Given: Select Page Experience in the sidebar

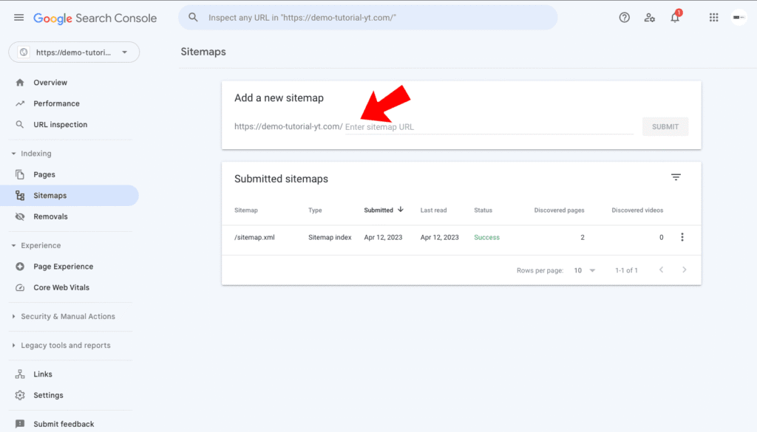Looking at the screenshot, I should coord(64,266).
